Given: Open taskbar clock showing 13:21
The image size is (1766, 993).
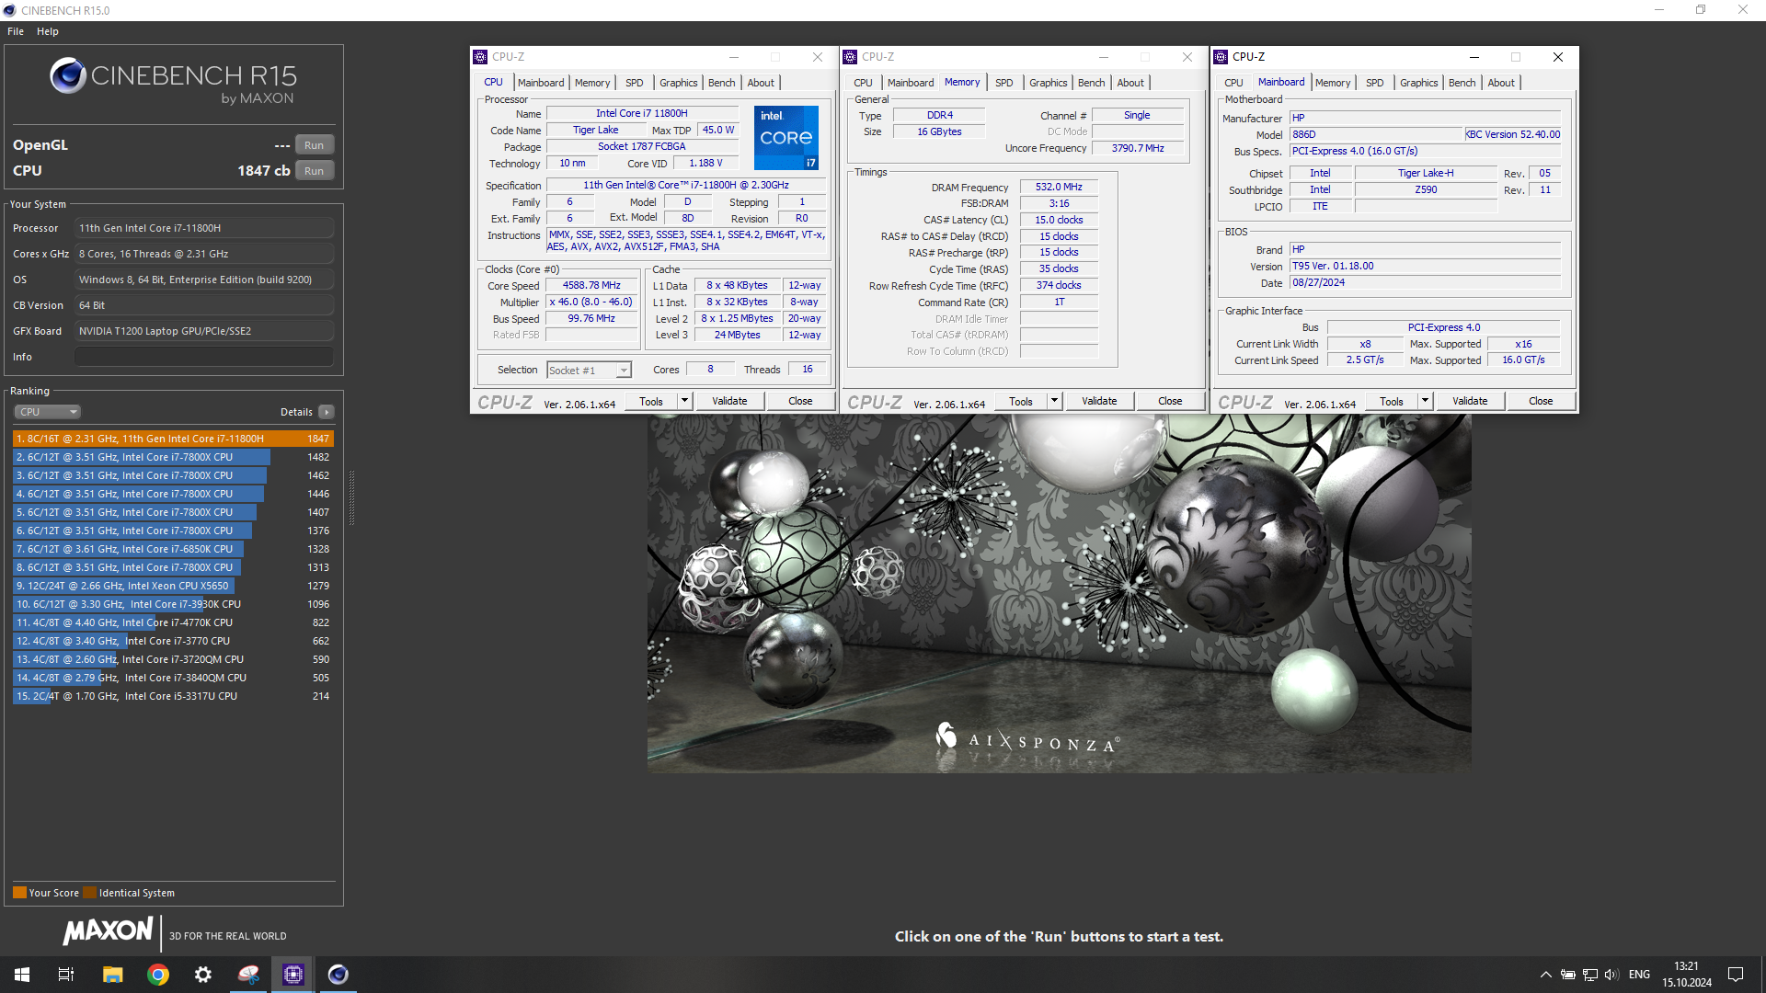Looking at the screenshot, I should coord(1686,975).
